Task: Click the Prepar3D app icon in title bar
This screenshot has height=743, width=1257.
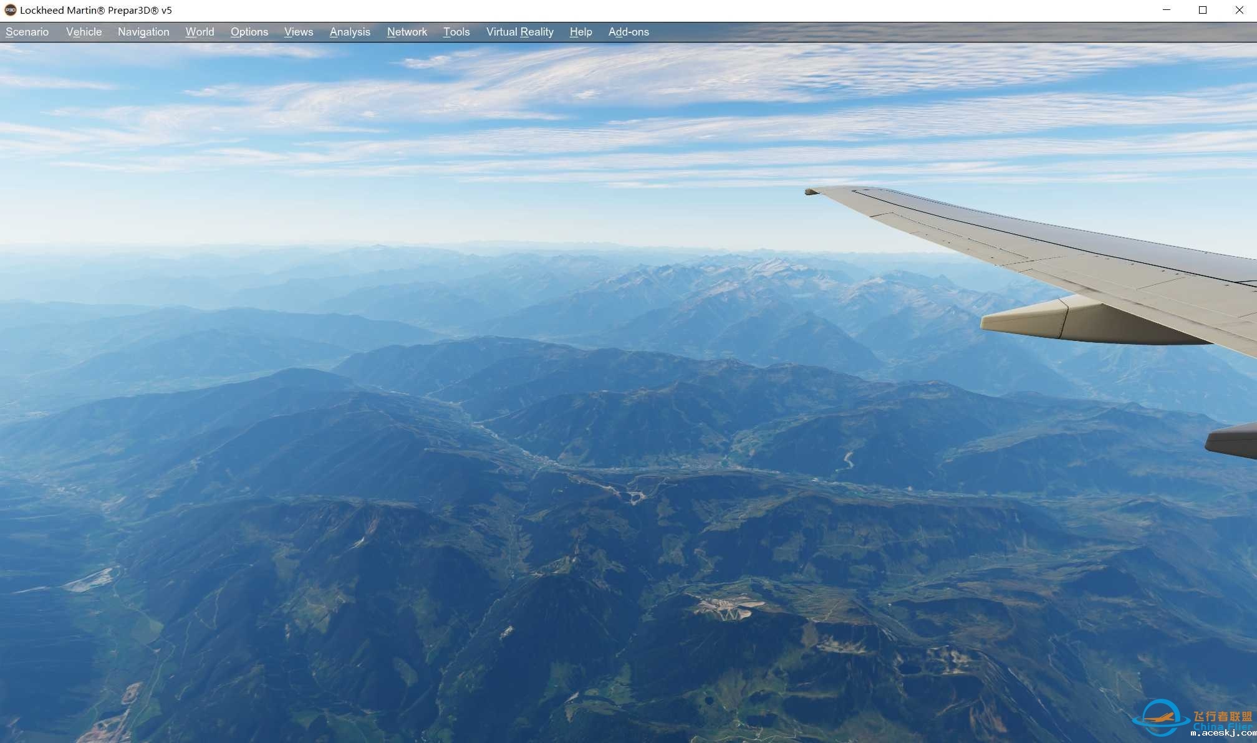Action: pyautogui.click(x=10, y=10)
